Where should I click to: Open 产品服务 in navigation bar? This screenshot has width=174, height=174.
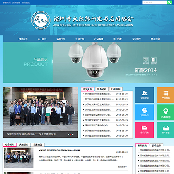coord(99,39)
